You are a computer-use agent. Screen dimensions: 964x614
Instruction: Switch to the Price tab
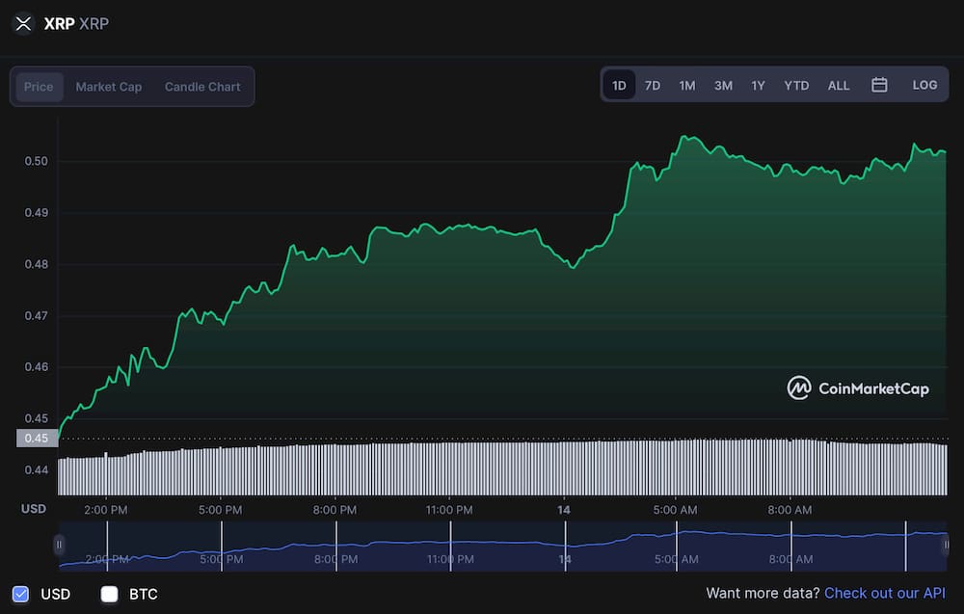click(39, 87)
